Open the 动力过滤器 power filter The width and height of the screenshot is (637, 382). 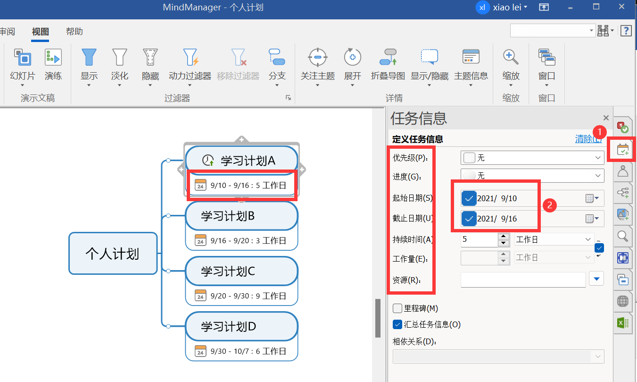click(x=189, y=61)
